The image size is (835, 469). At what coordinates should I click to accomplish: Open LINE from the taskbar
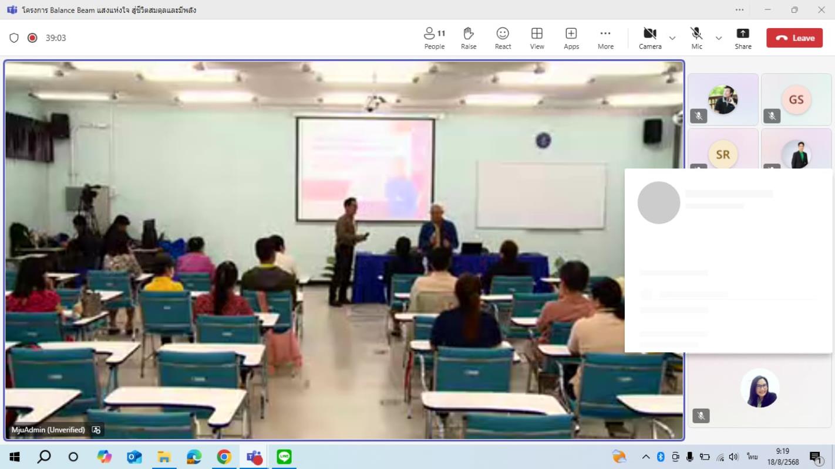click(284, 457)
